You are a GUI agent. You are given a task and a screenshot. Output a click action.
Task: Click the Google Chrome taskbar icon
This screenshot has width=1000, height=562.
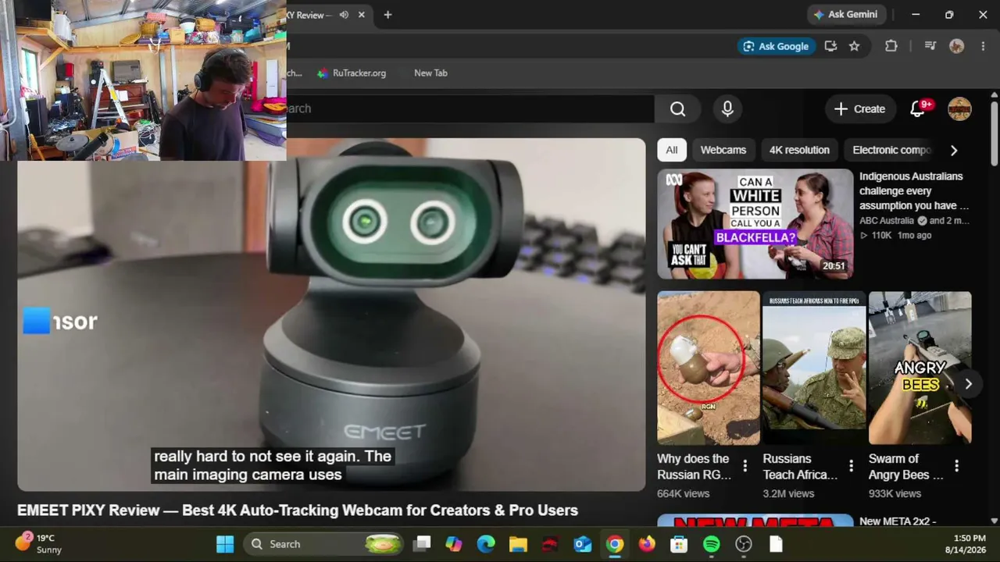click(615, 544)
